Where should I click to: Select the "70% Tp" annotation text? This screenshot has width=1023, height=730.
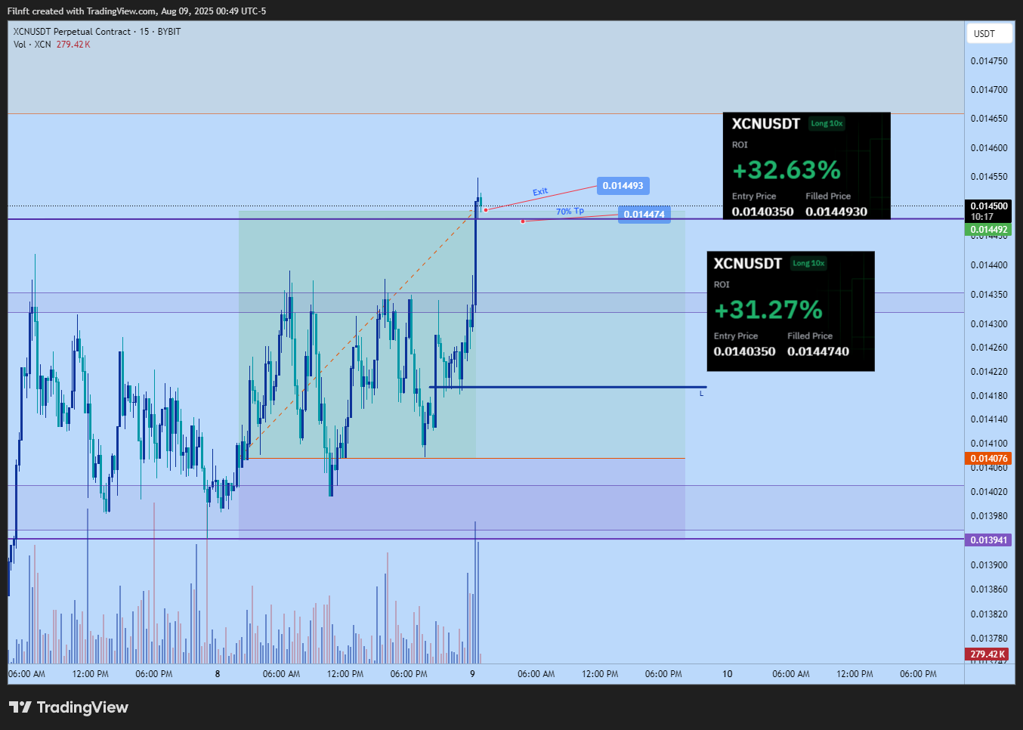(x=570, y=212)
